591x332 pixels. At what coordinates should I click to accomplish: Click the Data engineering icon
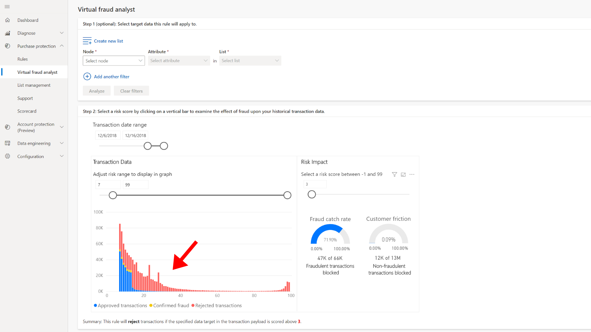point(8,143)
